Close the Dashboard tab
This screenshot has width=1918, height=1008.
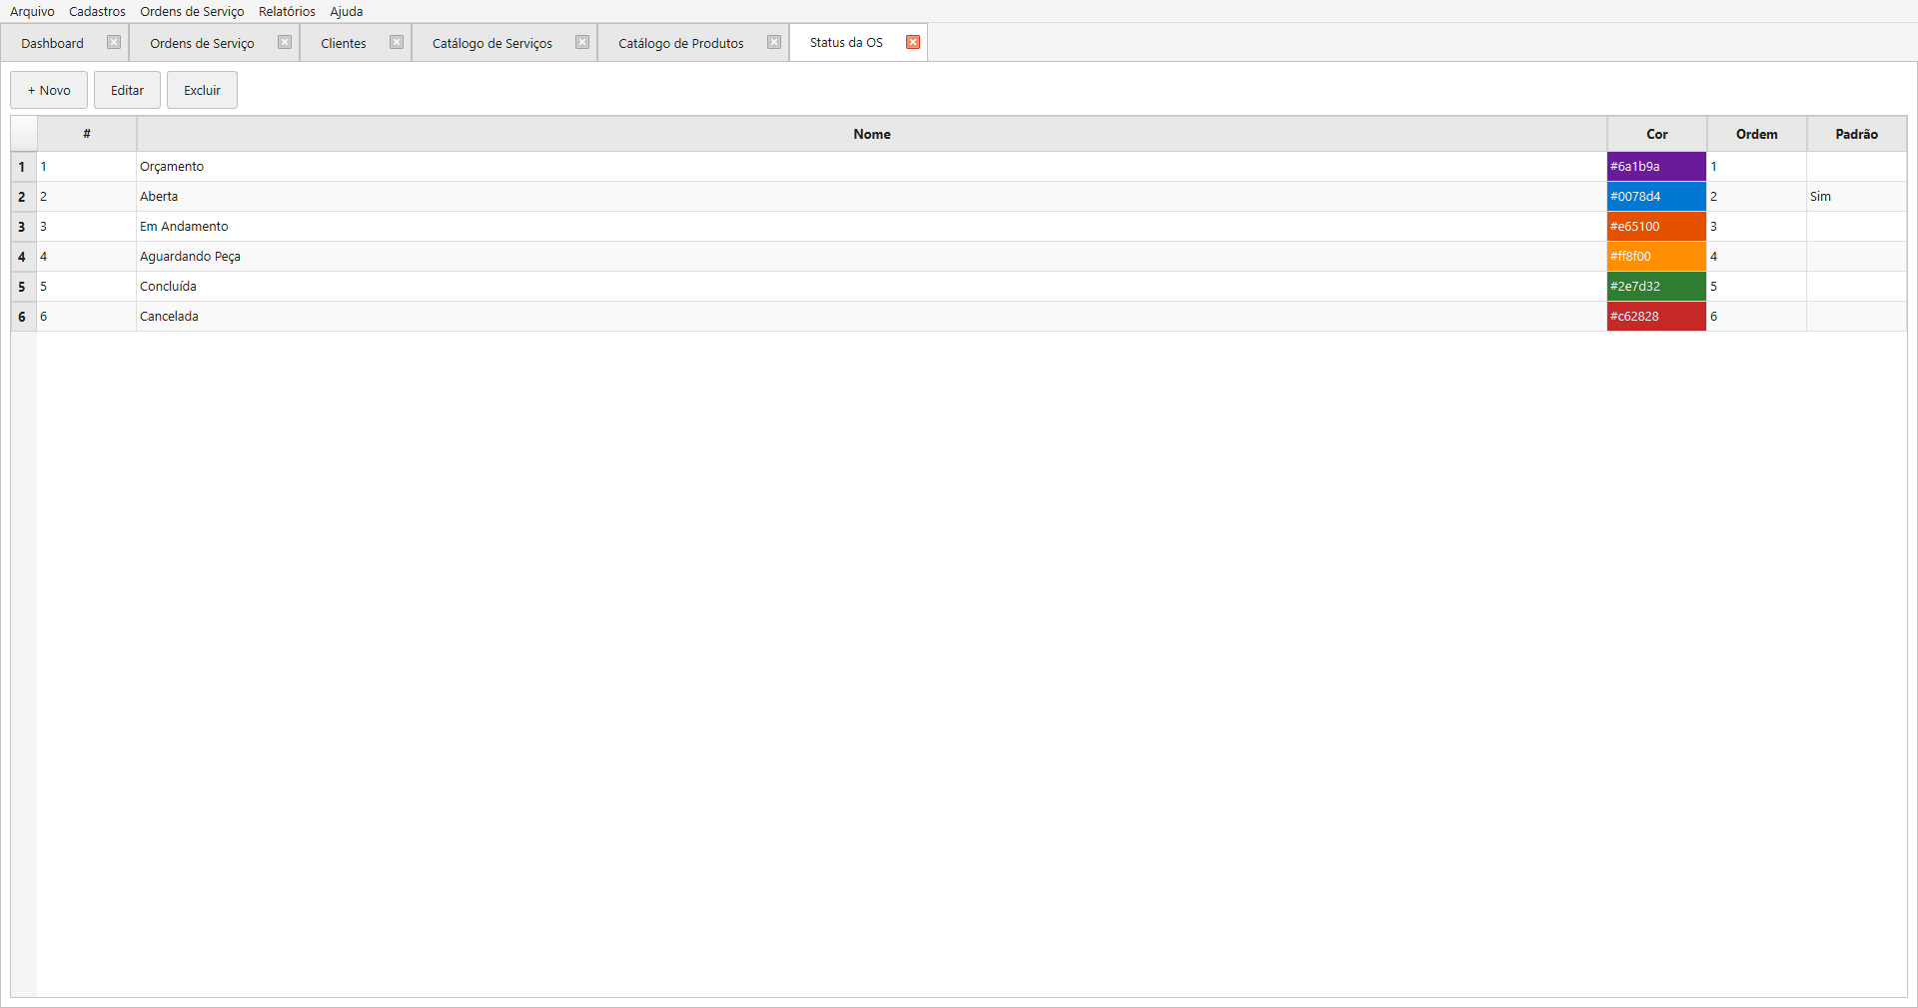click(x=114, y=43)
